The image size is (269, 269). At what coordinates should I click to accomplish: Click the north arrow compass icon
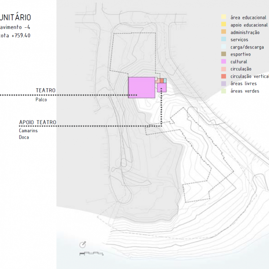click(x=83, y=245)
